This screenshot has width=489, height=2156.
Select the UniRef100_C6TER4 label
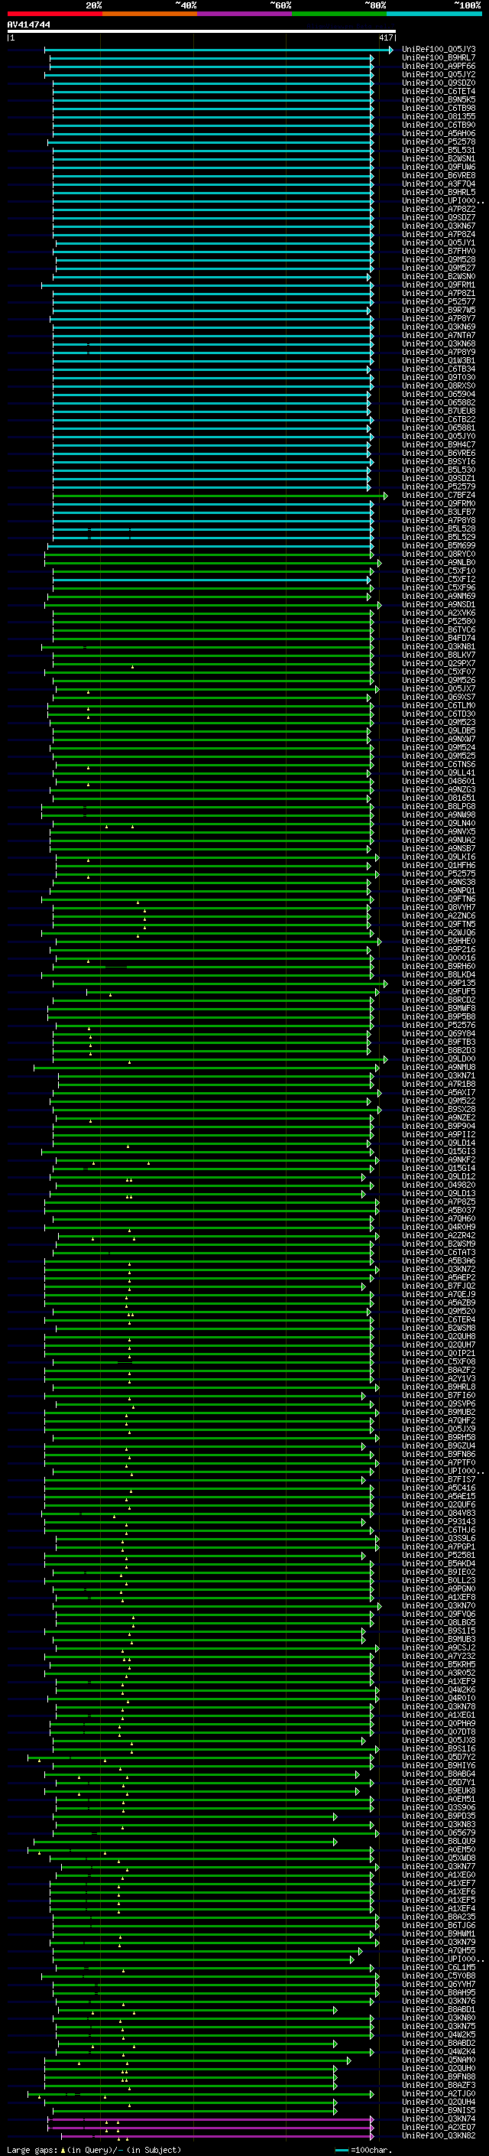click(438, 1320)
